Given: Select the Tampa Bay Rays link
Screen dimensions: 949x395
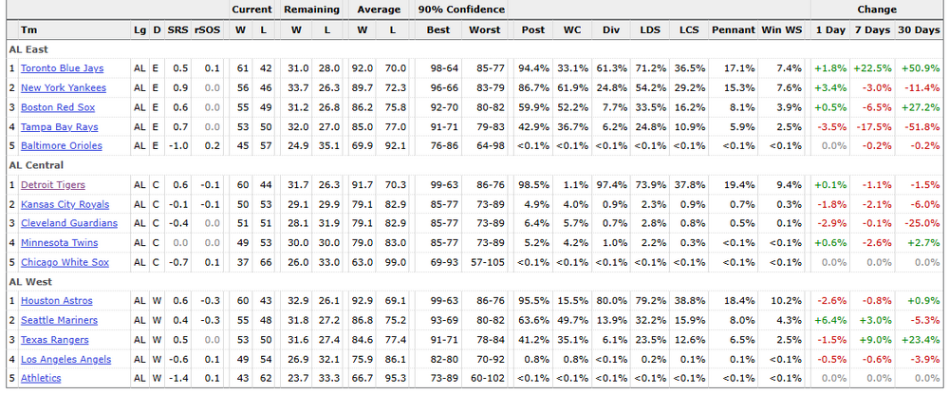Looking at the screenshot, I should [59, 126].
